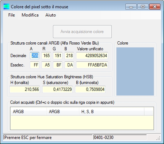Click the H, S, B column header
164x144 pixels.
click(x=112, y=112)
